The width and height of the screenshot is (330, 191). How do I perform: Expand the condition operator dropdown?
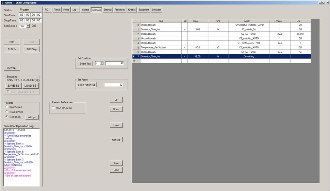101,63
